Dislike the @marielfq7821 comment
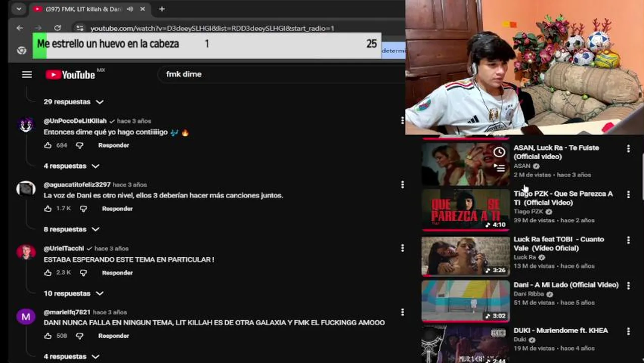 coord(80,336)
